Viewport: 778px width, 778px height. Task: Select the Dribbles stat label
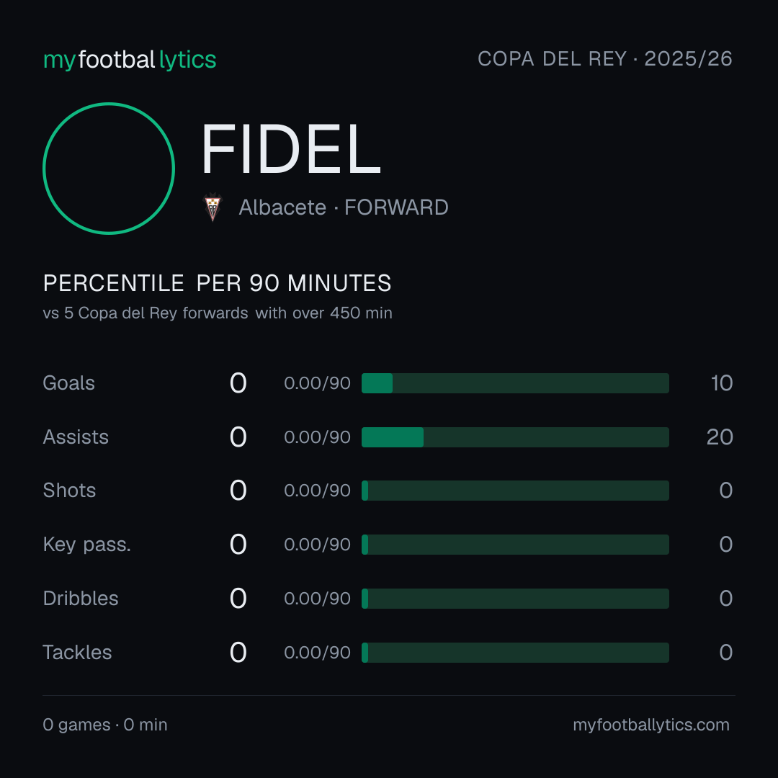tap(81, 599)
